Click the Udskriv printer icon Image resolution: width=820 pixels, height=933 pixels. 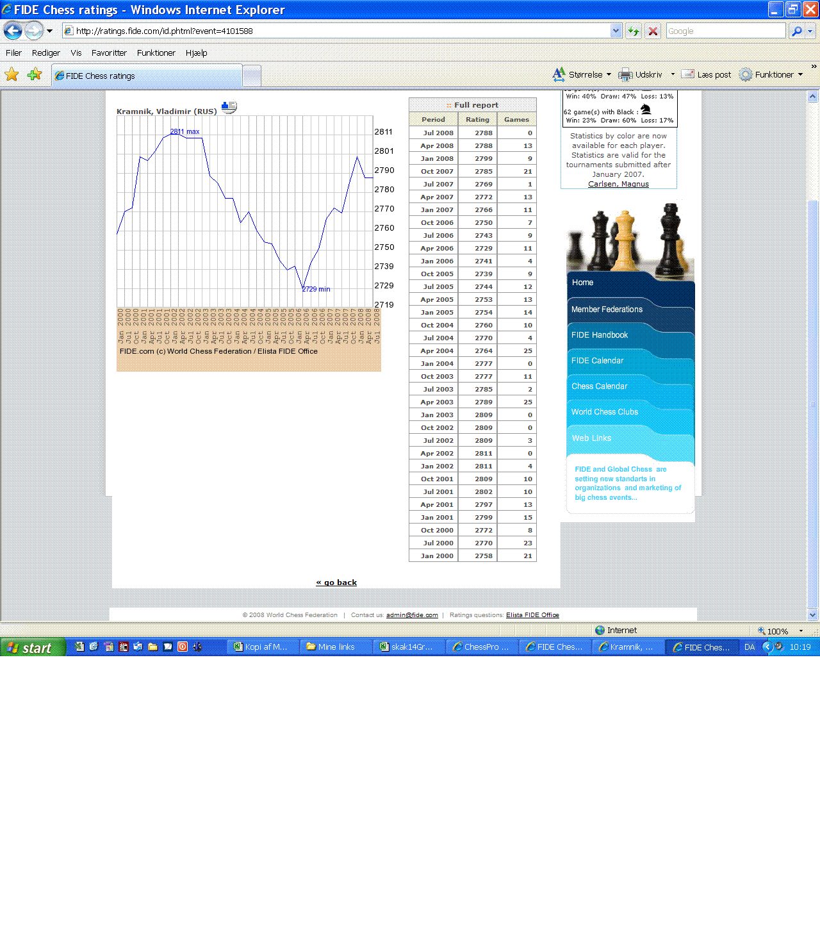click(x=625, y=74)
